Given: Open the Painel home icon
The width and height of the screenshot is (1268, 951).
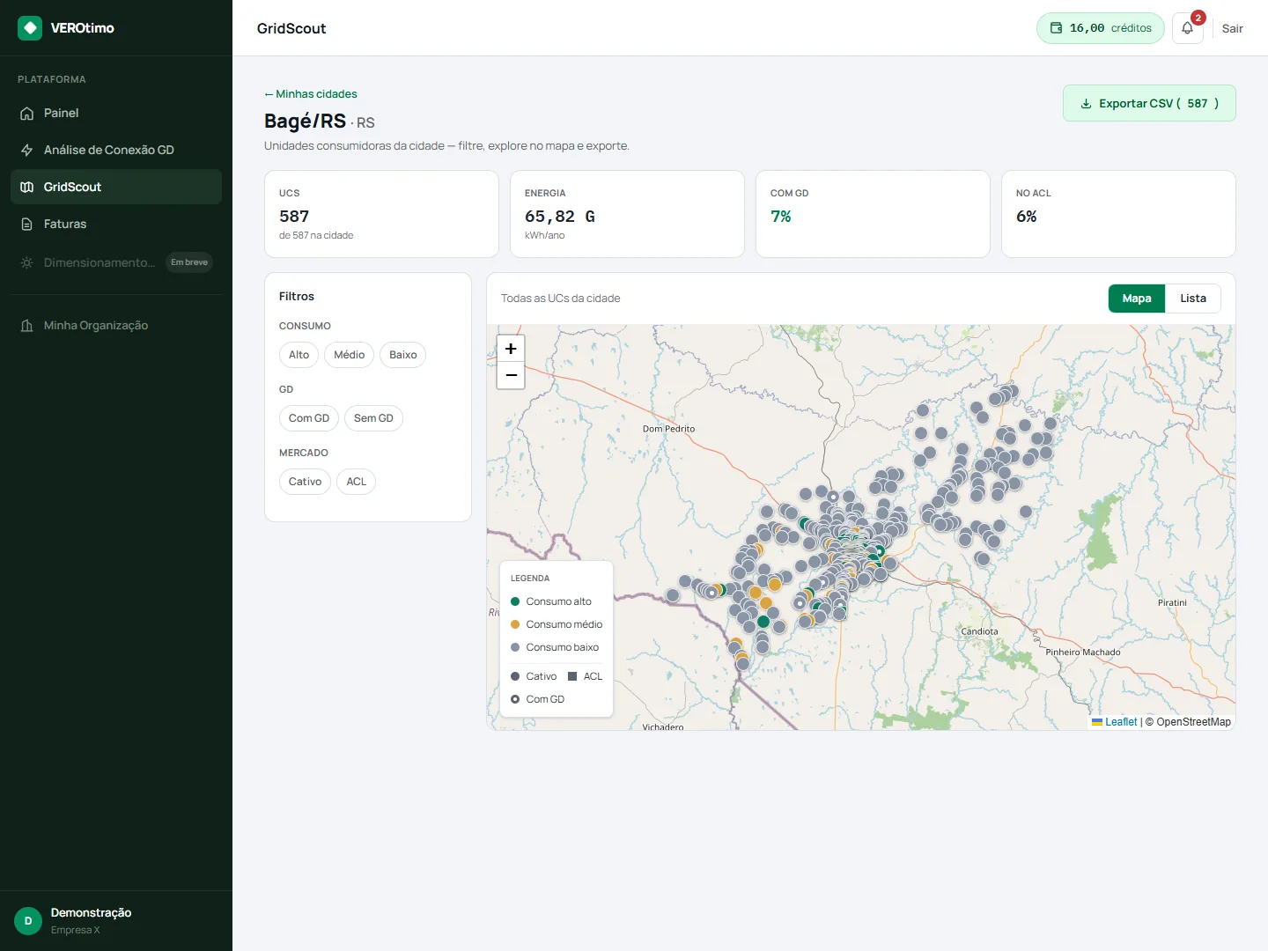Looking at the screenshot, I should [x=27, y=114].
